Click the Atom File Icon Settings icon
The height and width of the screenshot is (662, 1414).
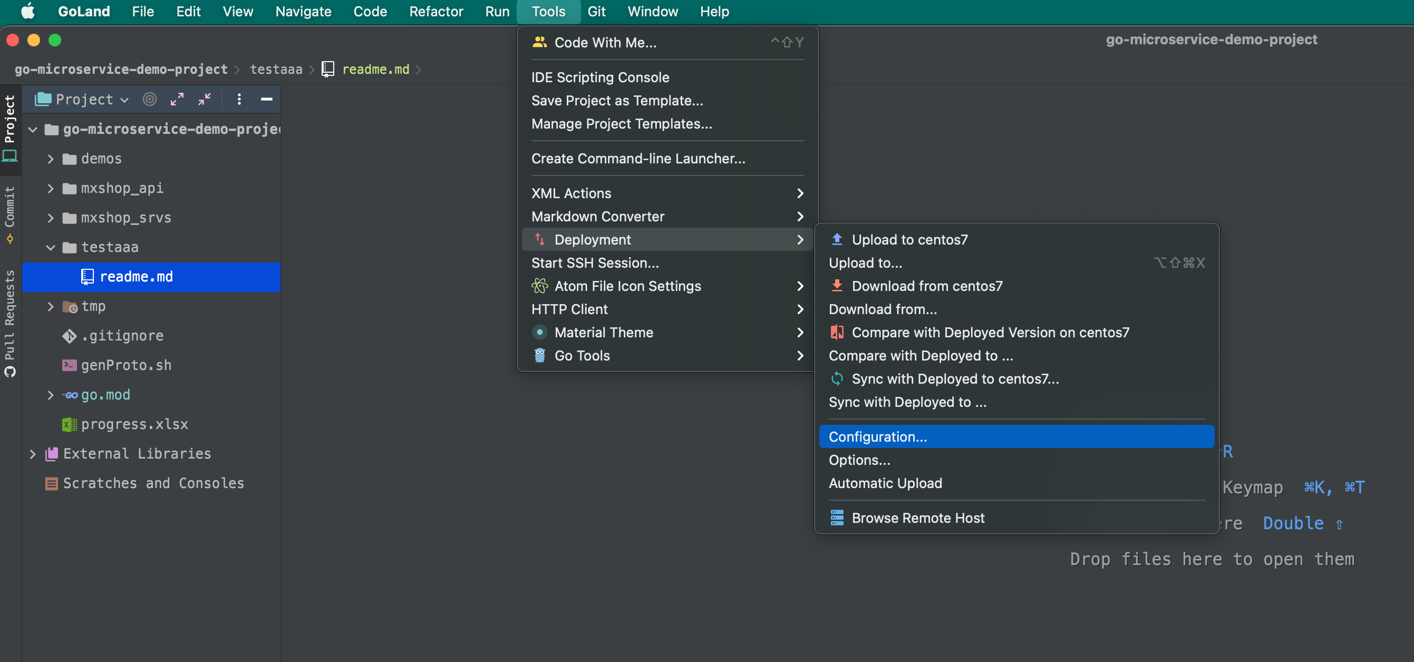[539, 286]
